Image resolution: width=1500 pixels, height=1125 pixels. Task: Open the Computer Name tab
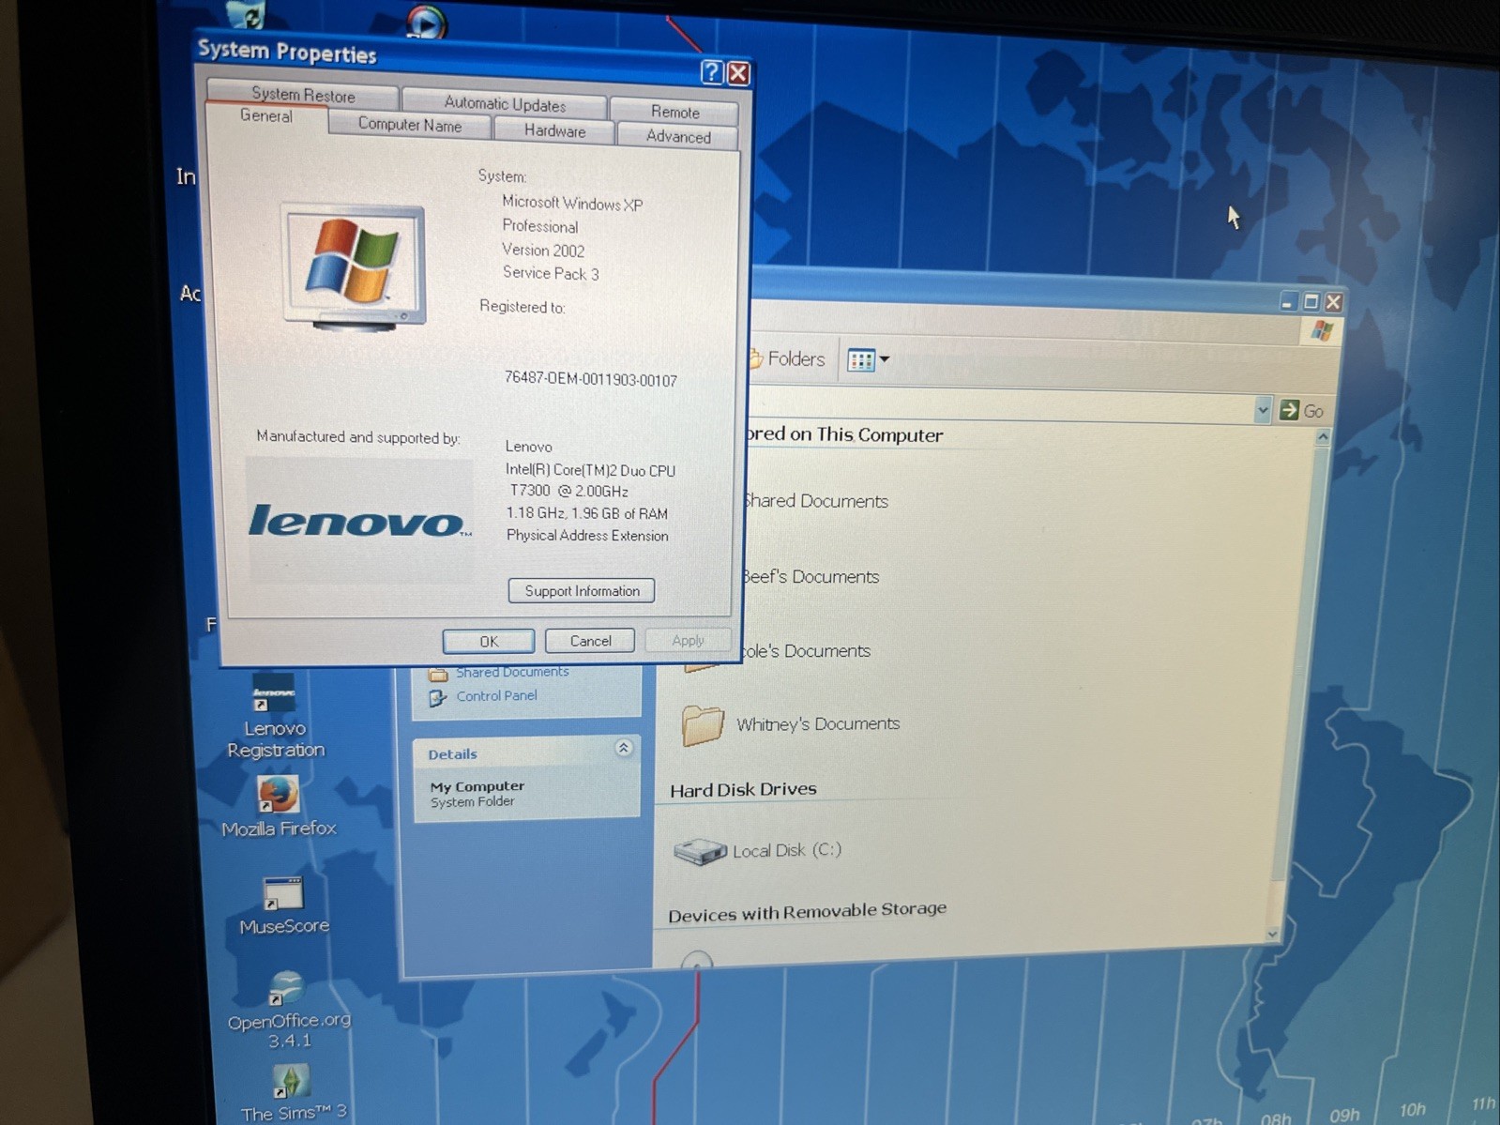[410, 125]
